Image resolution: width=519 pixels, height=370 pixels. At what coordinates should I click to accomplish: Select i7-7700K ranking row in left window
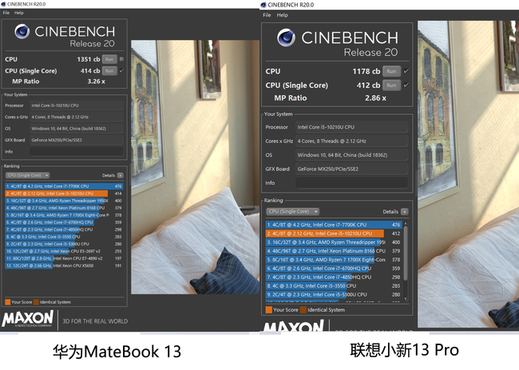tap(64, 186)
